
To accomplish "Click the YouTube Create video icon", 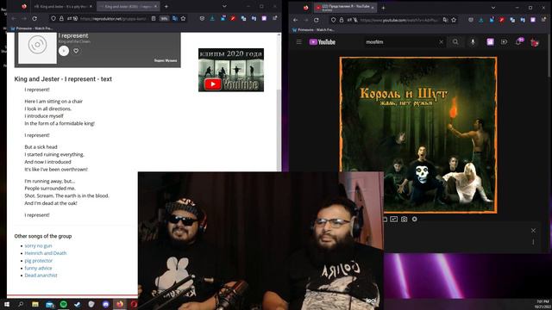I will (x=504, y=42).
